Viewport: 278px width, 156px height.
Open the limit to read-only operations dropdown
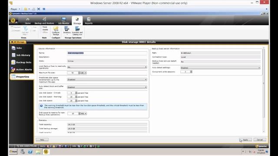[x=107, y=67]
